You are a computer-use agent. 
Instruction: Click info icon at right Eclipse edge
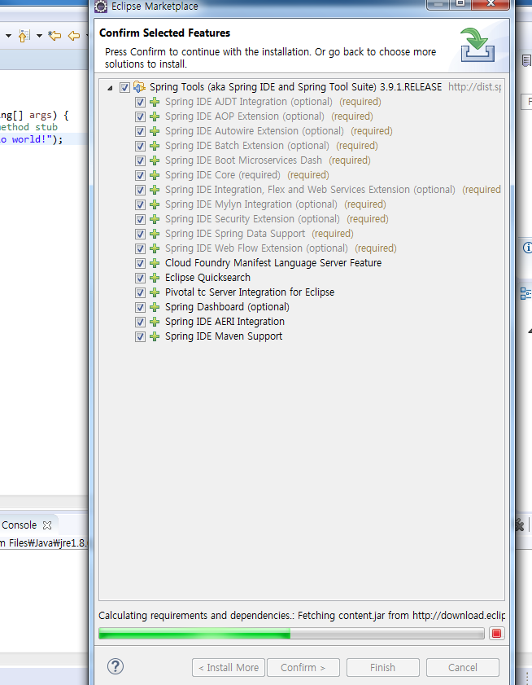(x=527, y=248)
